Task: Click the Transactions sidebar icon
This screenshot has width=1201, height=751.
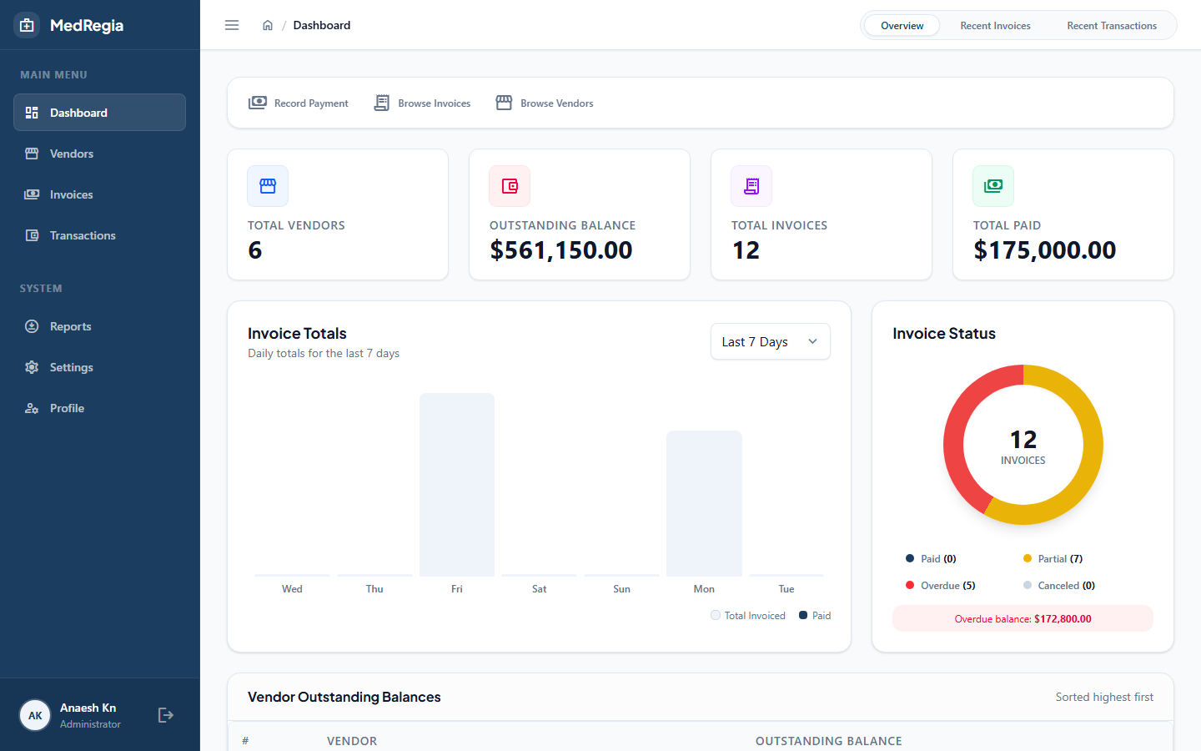Action: pos(32,235)
